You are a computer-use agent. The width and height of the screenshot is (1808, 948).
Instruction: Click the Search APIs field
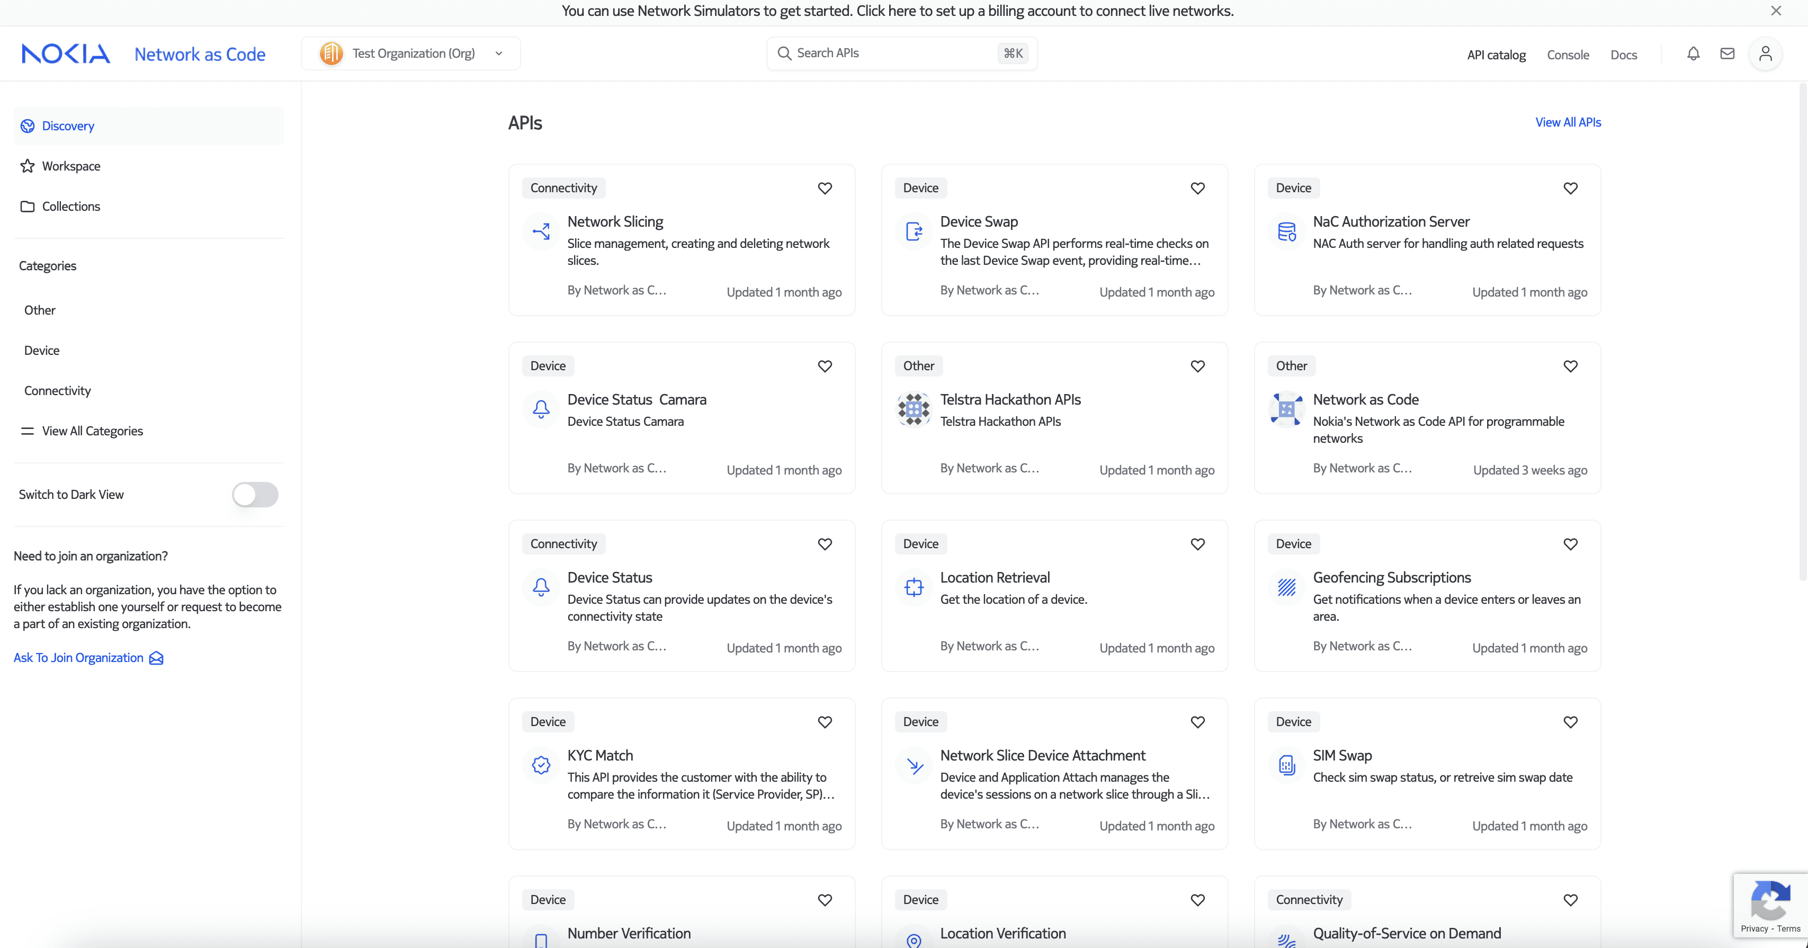(x=891, y=53)
